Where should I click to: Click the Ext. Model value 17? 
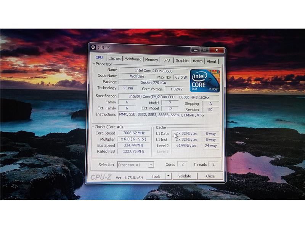click(x=170, y=109)
